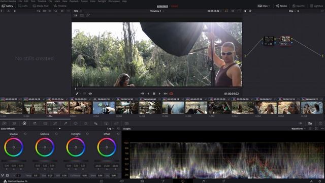Open the 3D stereoscopic palette
Image resolution: width=325 pixels, height=183 pixels.
point(126,124)
